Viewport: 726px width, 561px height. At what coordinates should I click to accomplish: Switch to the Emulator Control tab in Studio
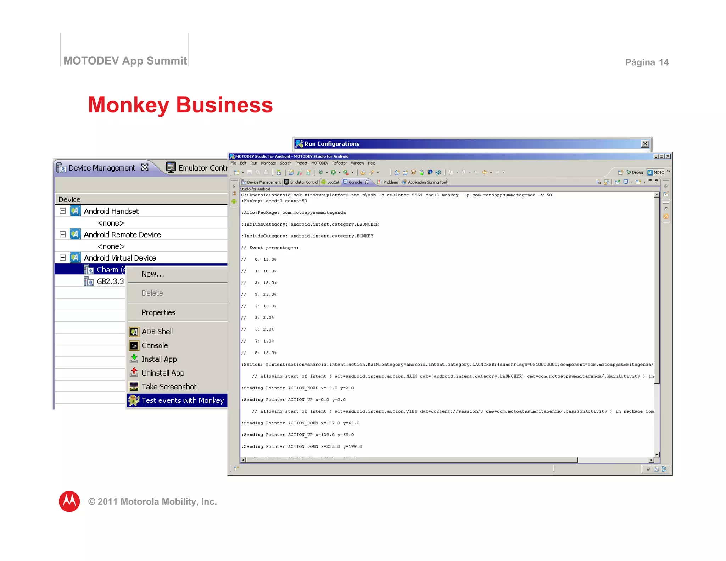(301, 182)
